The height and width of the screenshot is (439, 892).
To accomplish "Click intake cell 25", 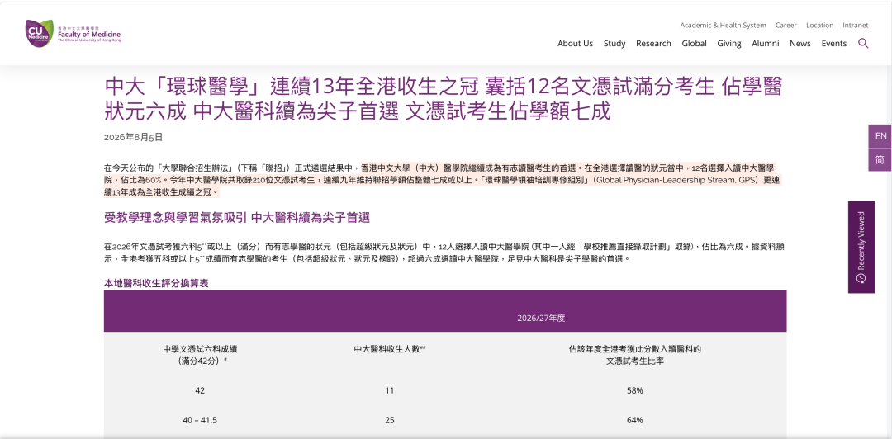I will click(x=389, y=420).
